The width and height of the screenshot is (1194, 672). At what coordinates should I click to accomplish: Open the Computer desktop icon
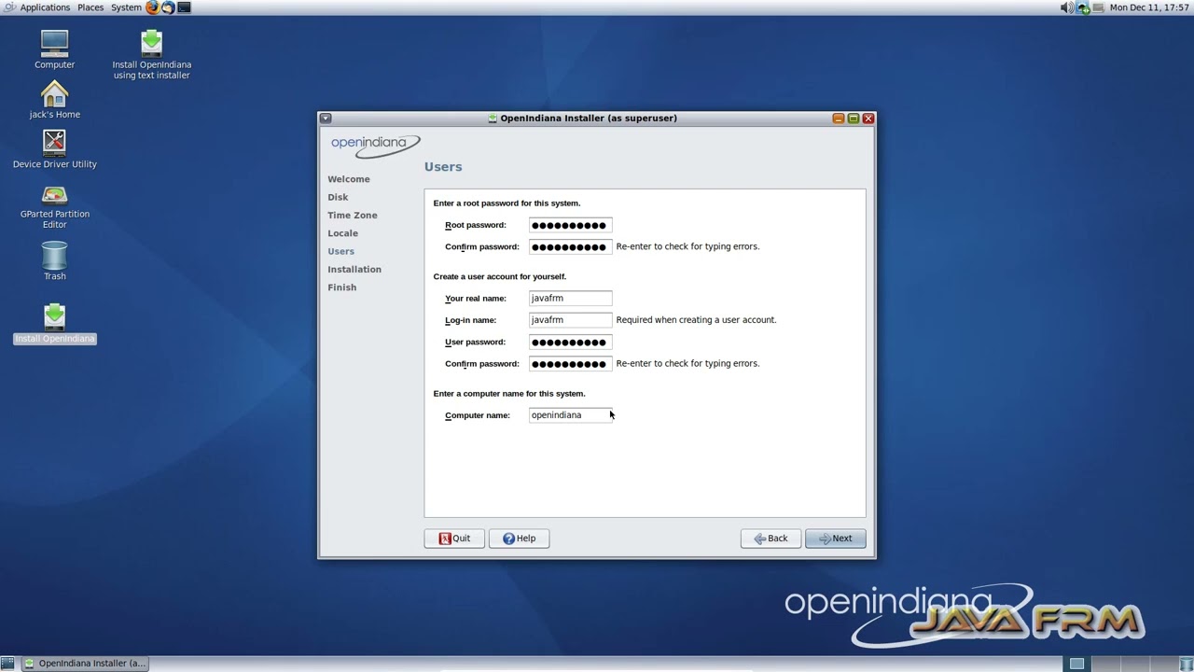(54, 49)
